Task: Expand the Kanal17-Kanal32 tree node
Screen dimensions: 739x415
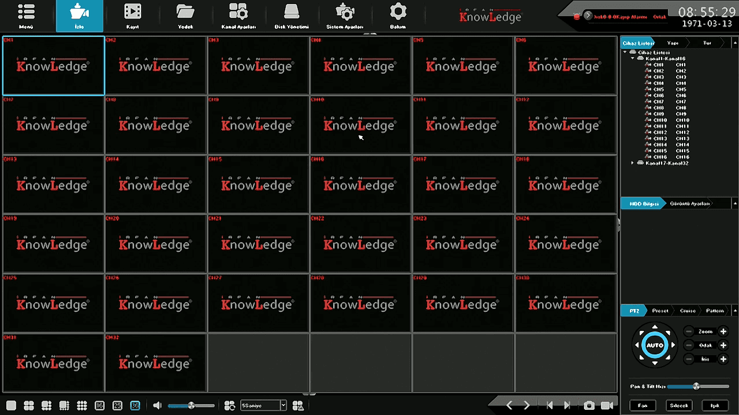Action: pos(633,163)
